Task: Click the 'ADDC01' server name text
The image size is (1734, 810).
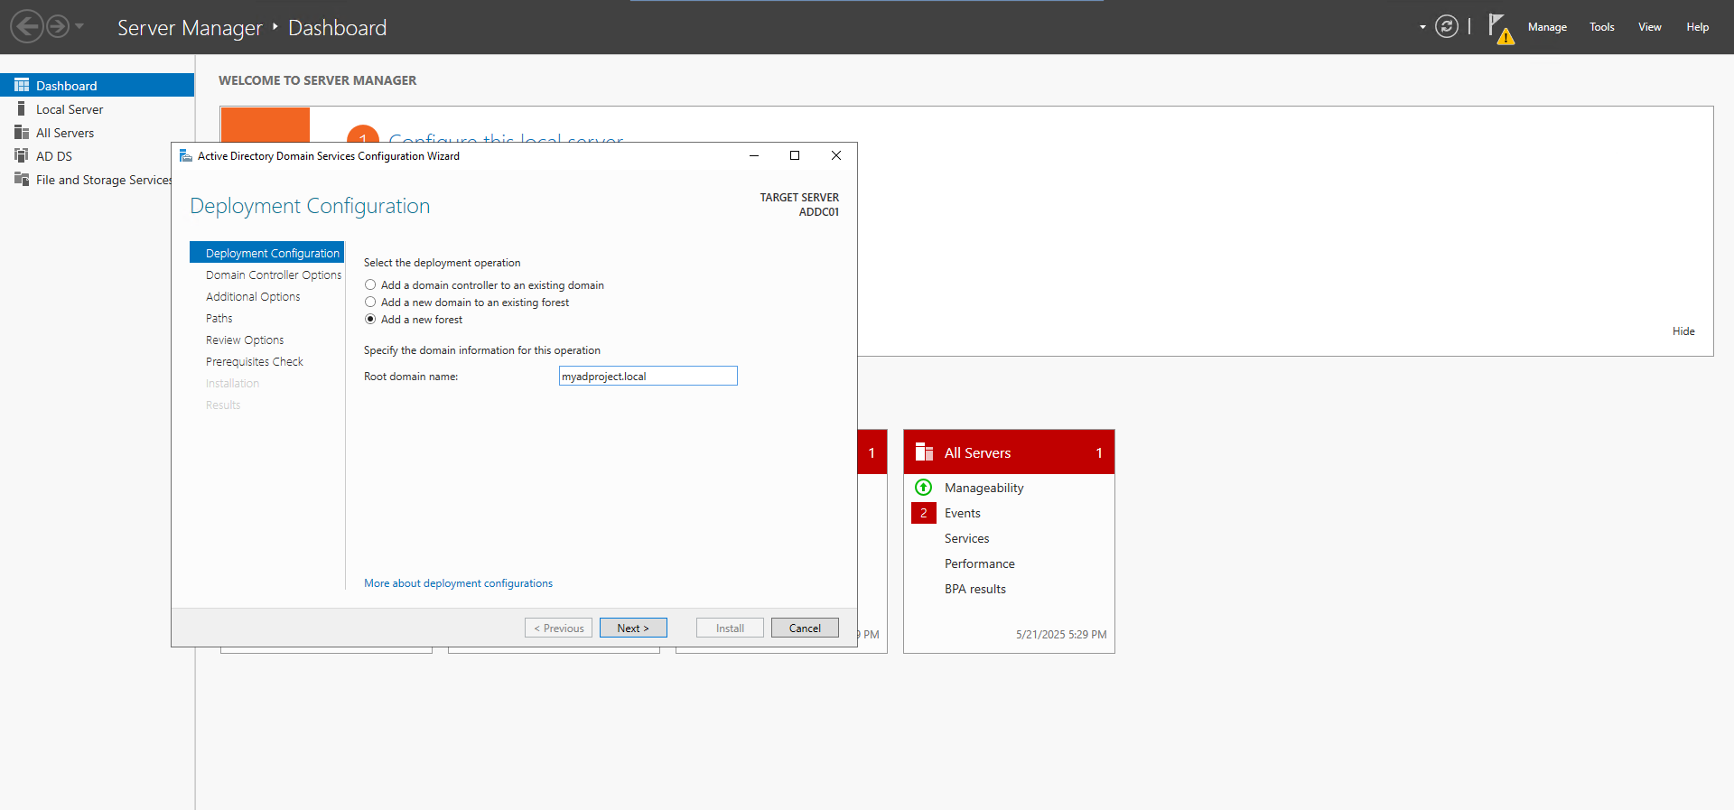Action: point(819,212)
